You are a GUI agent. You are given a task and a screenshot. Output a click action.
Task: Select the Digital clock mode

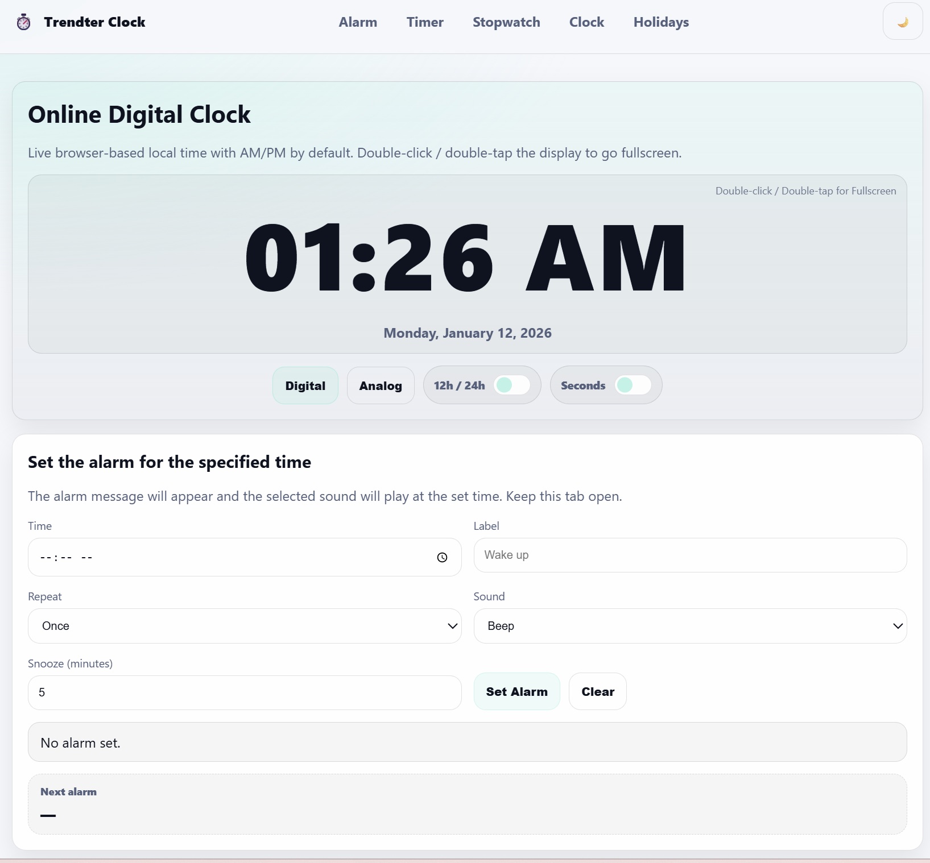[305, 385]
